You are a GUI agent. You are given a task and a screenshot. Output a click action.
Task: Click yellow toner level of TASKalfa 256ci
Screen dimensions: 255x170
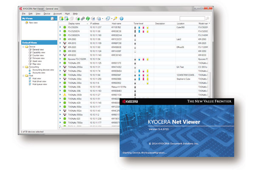click(147, 71)
